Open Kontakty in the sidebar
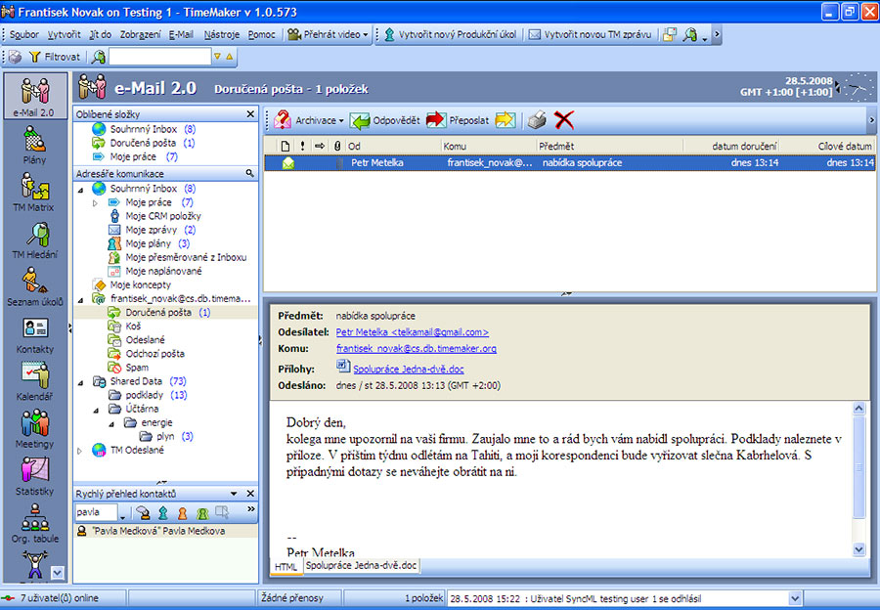This screenshot has width=880, height=610. (34, 334)
